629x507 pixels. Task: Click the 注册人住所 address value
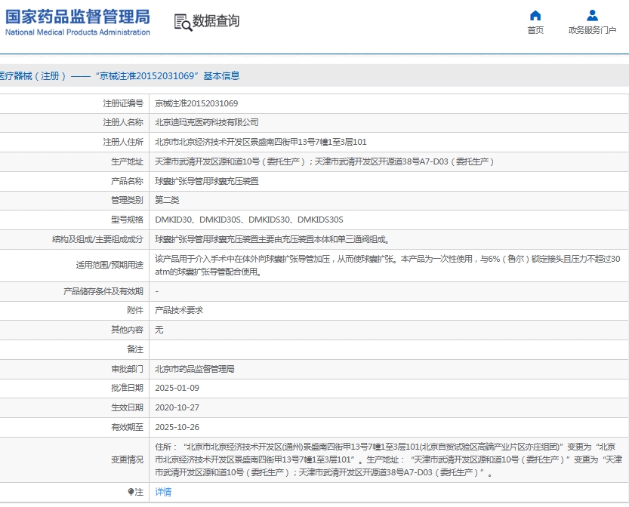(x=261, y=142)
